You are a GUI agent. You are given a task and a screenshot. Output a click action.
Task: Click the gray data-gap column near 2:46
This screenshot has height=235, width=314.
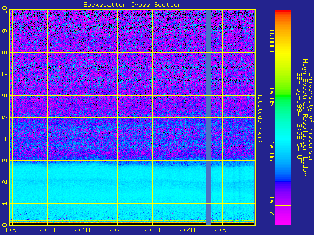(209, 117)
